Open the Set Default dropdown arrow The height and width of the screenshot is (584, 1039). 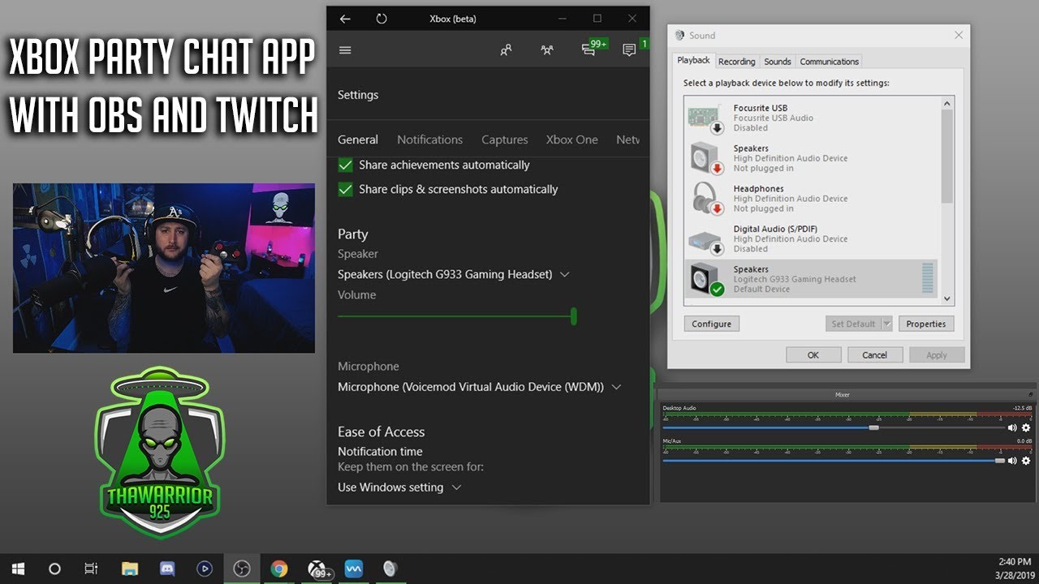tap(886, 324)
